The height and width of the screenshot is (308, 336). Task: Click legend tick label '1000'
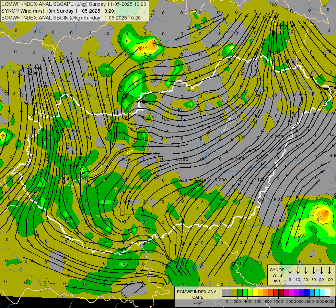[x=278, y=301]
